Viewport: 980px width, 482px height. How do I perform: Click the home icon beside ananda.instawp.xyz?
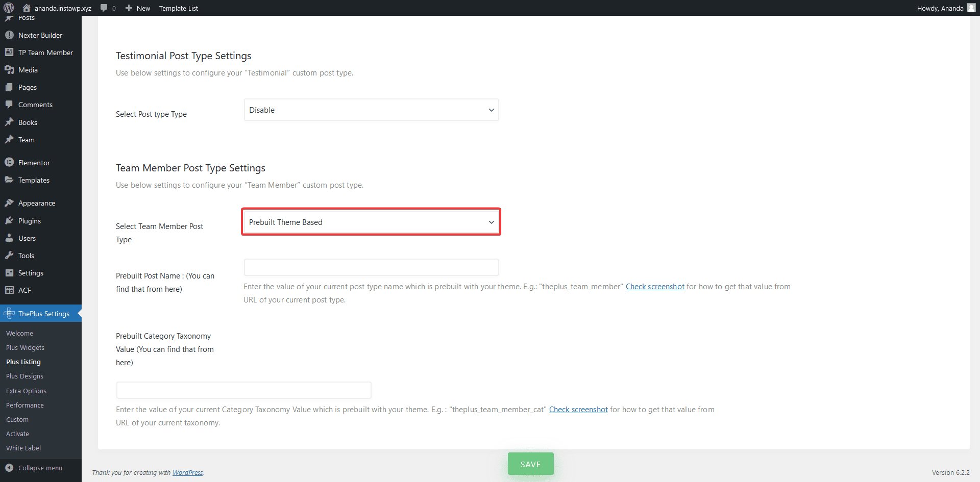pyautogui.click(x=27, y=8)
